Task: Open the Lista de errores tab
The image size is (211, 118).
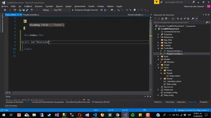Action: pyautogui.click(x=11, y=106)
